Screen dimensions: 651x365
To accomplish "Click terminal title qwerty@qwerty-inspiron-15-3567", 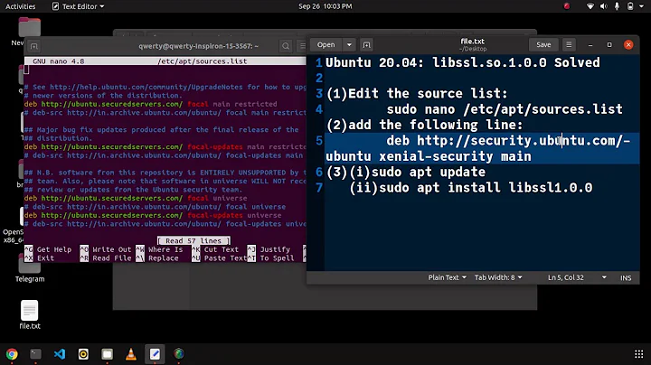I will click(x=198, y=46).
